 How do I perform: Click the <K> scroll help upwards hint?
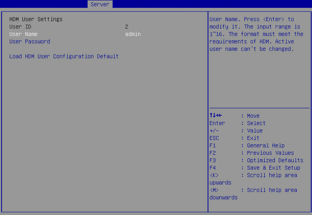coord(253,179)
